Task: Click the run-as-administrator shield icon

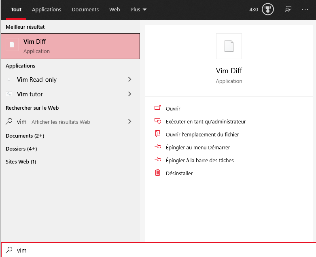Action: click(x=158, y=121)
